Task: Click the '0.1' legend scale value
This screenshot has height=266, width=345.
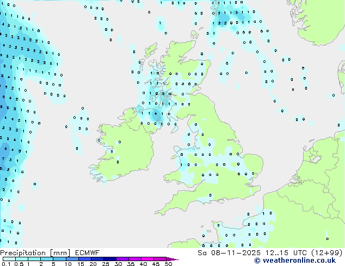Action: 6,264
